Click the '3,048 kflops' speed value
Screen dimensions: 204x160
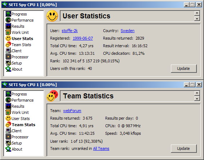click(x=130, y=133)
